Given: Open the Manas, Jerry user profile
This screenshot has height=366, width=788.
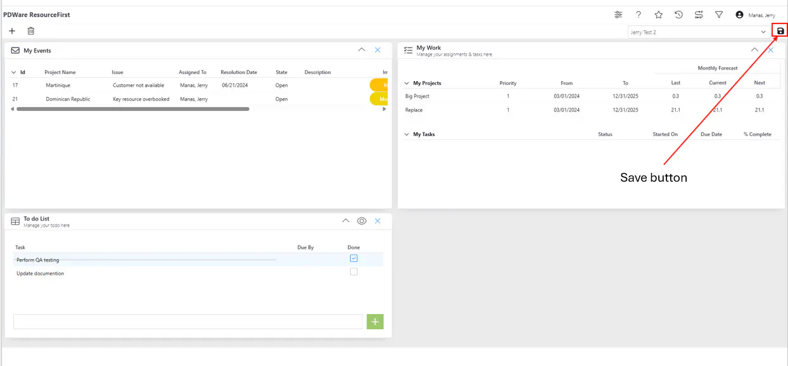Looking at the screenshot, I should point(755,15).
